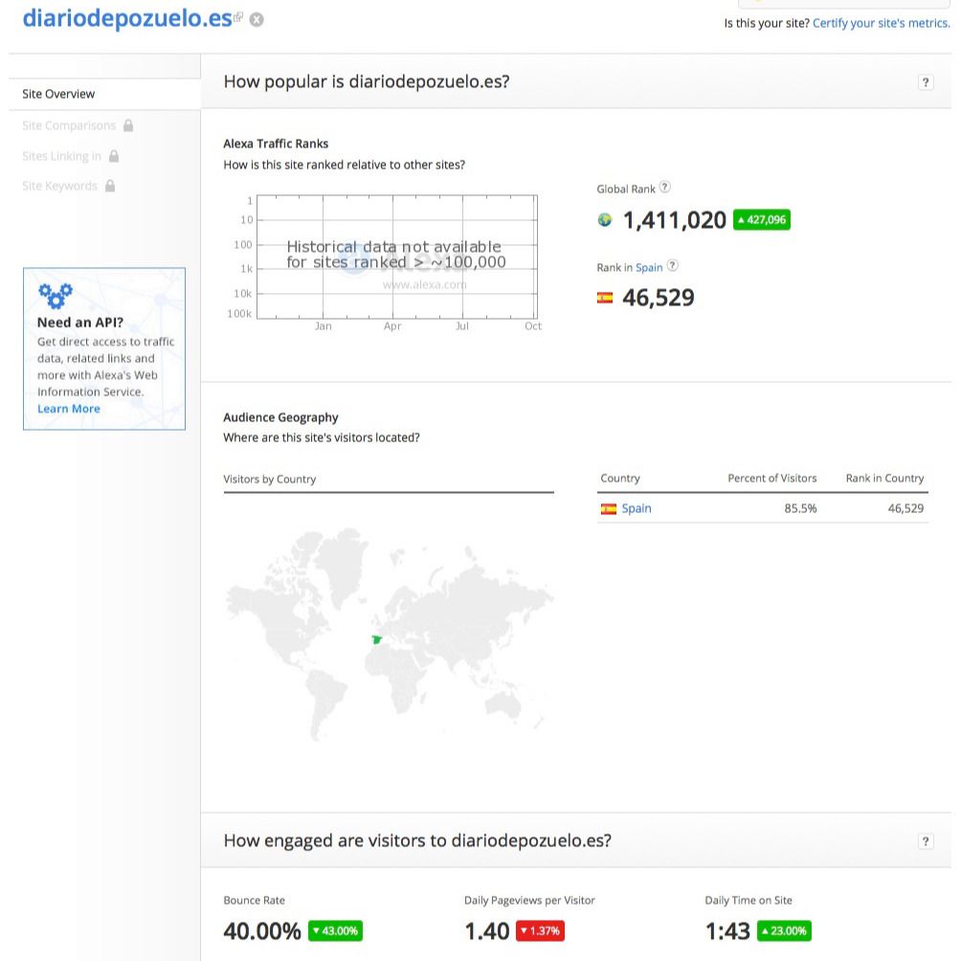Click the green Spain region on world map
The image size is (961, 961).
(377, 639)
